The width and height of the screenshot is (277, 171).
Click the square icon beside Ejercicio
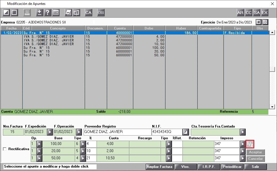259,22
